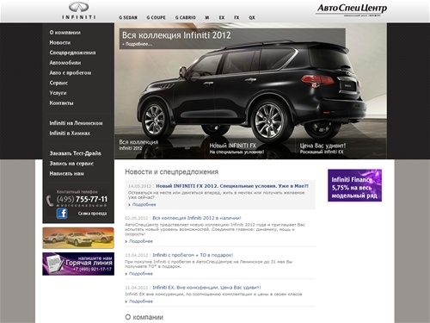The height and width of the screenshot is (323, 430).
Task: Open G COUPE model page
Action: click(157, 17)
